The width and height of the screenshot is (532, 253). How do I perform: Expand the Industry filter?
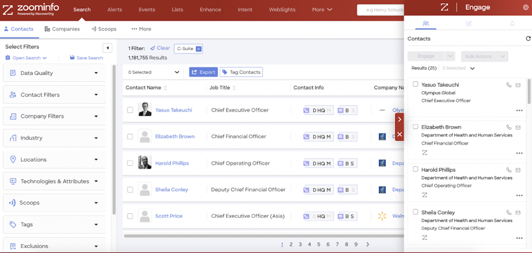(54, 138)
